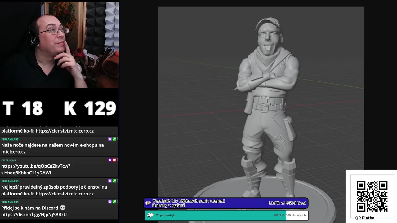The width and height of the screenshot is (397, 223).
Task: Click the hearts icon on follower goal
Action: (x=150, y=215)
